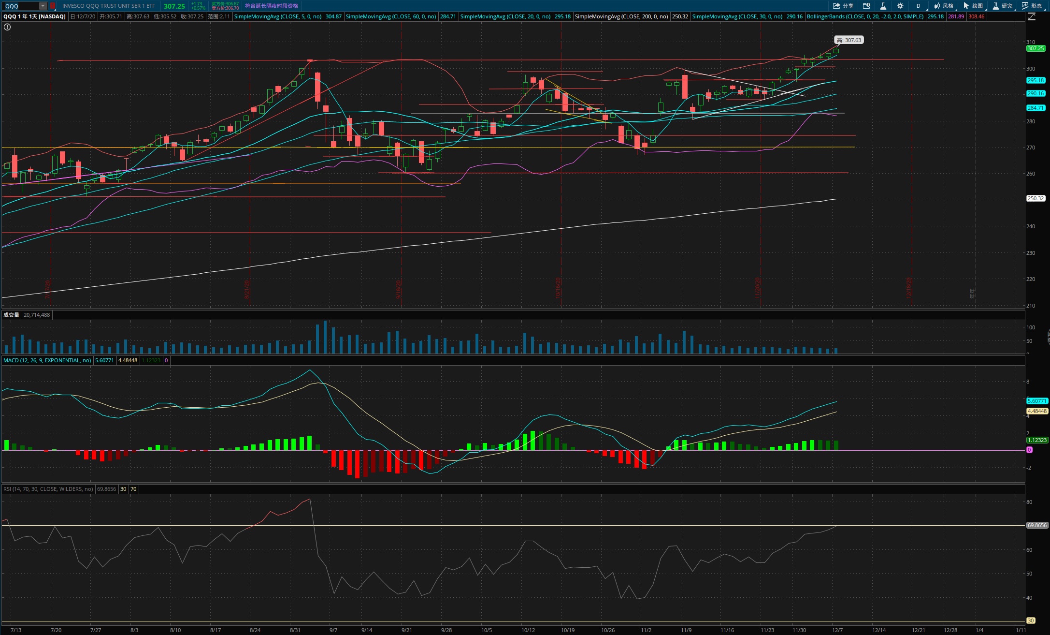This screenshot has width=1050, height=635.
Task: Click the 11/9 date on time axis
Action: (686, 630)
